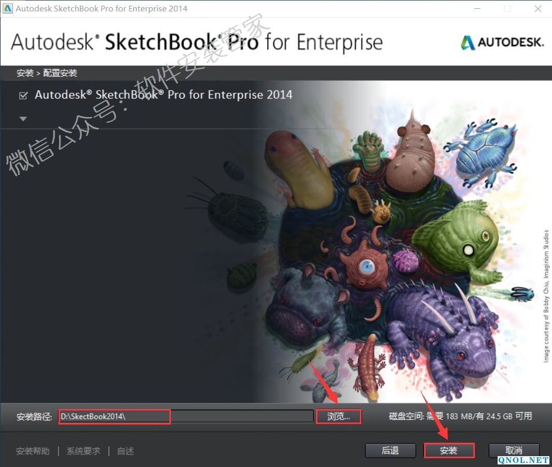Uncheck the SketchBook Pro for Enterprise 2014 checkbox

point(23,95)
